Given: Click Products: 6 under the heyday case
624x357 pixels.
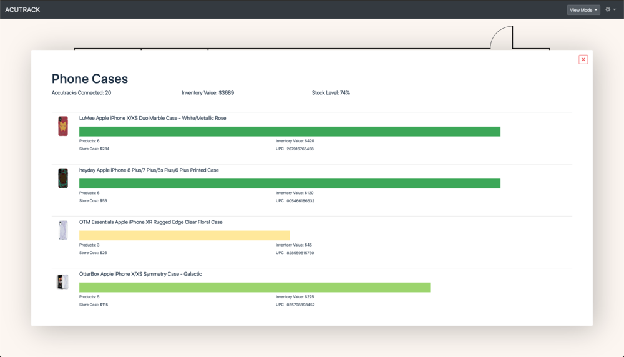Looking at the screenshot, I should 89,193.
